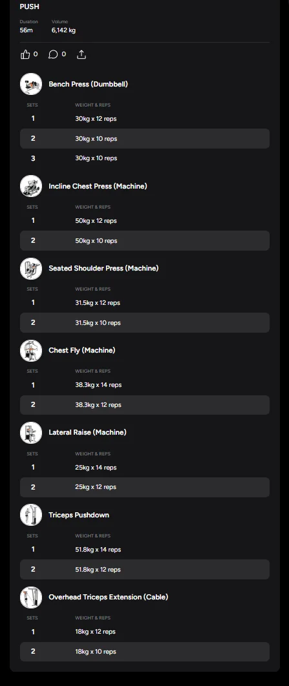The width and height of the screenshot is (289, 686).
Task: Click Overhead Triceps Extension (Cable) title
Action: pos(108,597)
